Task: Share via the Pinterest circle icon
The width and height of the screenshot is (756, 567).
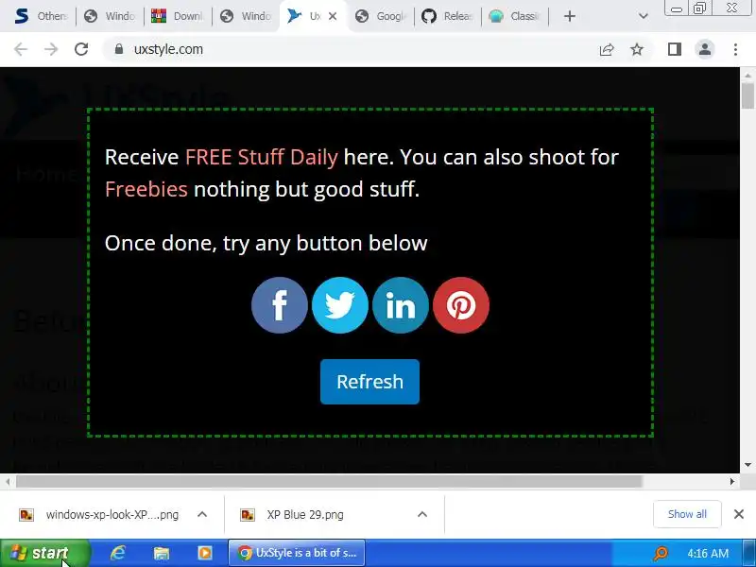Action: point(461,304)
